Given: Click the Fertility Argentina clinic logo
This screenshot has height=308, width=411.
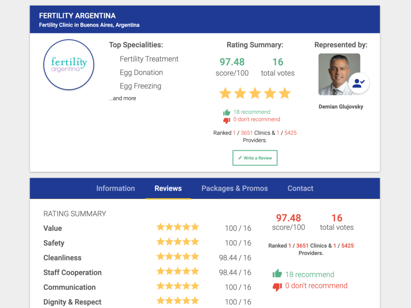Looking at the screenshot, I should click(x=69, y=65).
